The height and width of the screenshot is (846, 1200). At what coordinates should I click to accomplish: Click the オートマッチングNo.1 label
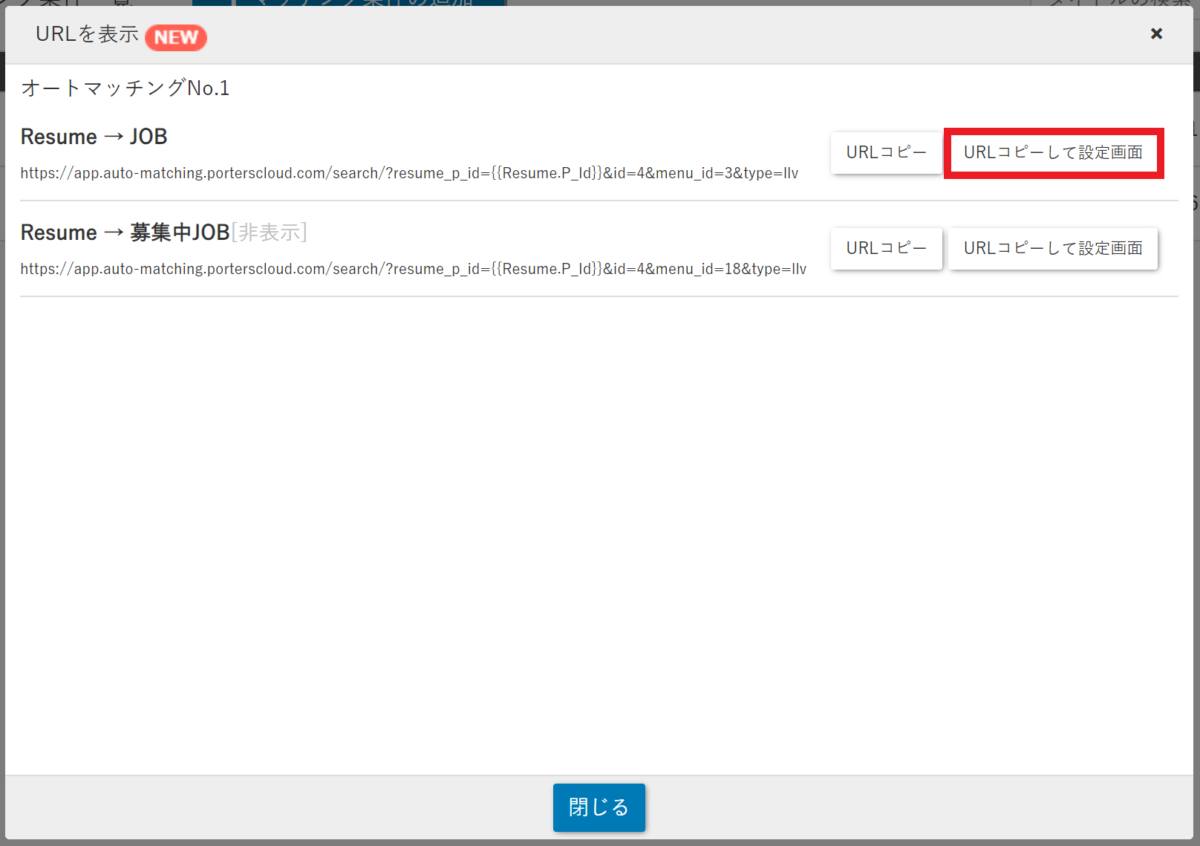pyautogui.click(x=125, y=88)
